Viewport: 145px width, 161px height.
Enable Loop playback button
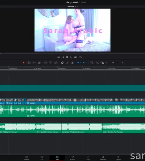(x=80, y=57)
